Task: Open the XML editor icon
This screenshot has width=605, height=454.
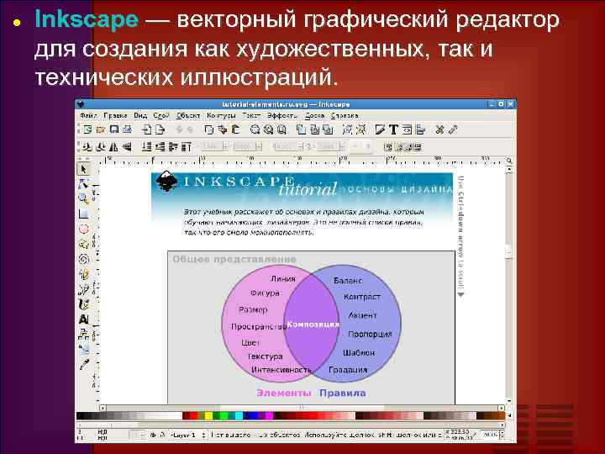Action: pos(407,129)
